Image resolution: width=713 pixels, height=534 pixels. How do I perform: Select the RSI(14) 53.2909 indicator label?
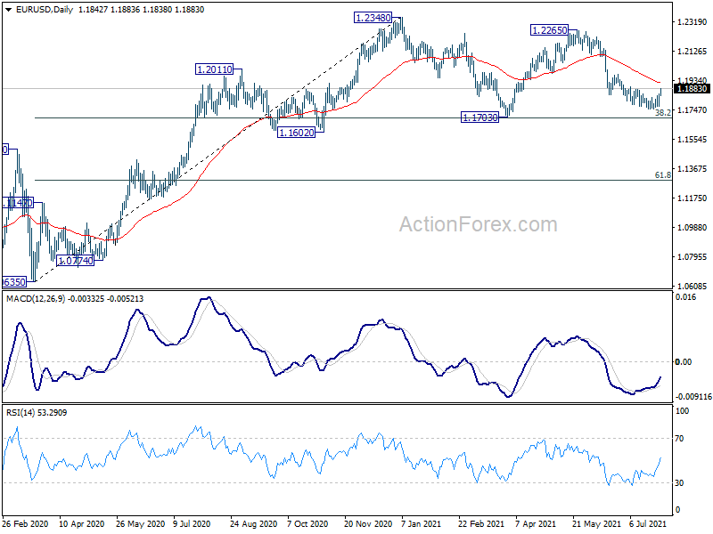coord(37,413)
